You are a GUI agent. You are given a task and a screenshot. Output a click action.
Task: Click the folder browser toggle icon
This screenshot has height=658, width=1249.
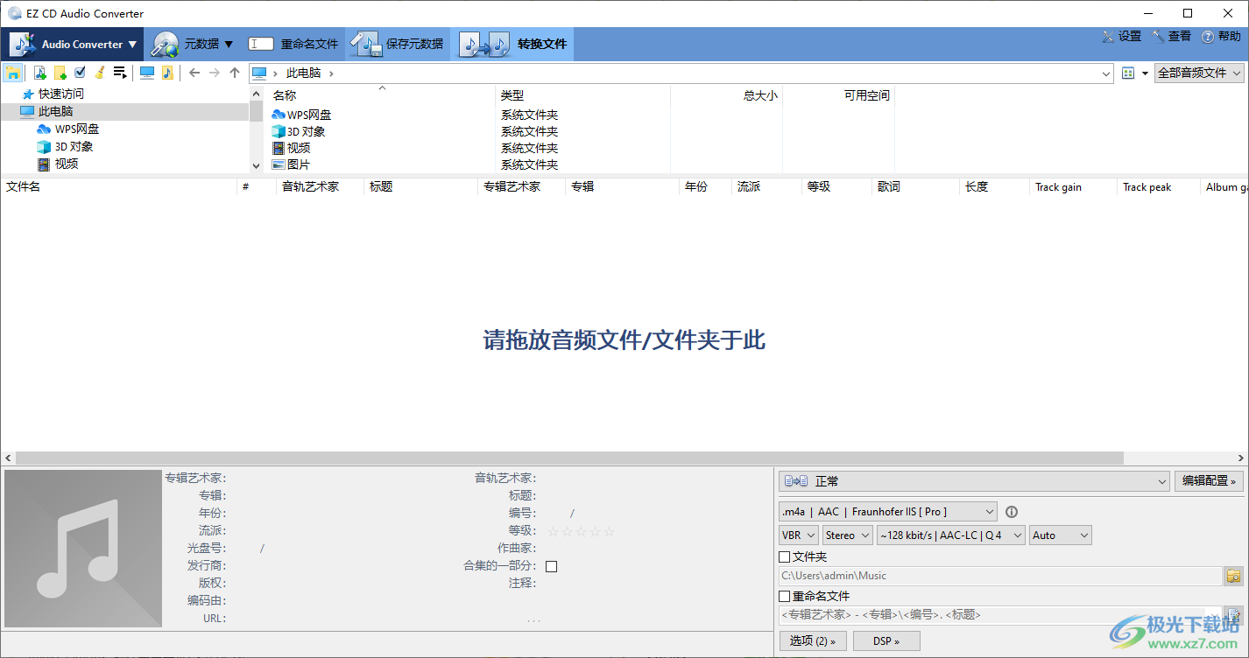(x=13, y=73)
